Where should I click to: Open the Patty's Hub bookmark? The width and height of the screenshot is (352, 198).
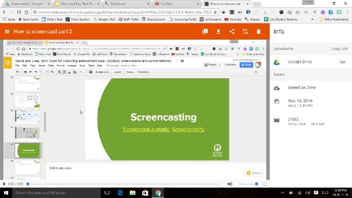52,19
